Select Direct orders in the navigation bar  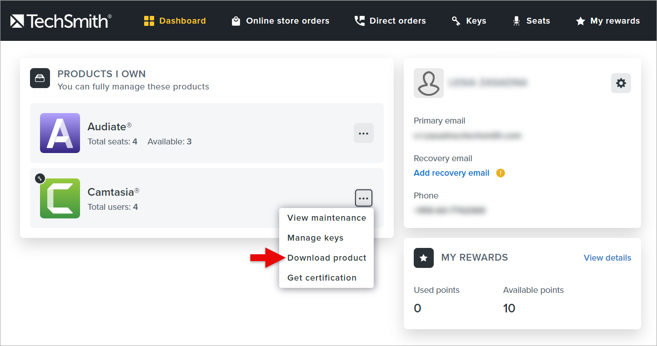click(x=390, y=20)
